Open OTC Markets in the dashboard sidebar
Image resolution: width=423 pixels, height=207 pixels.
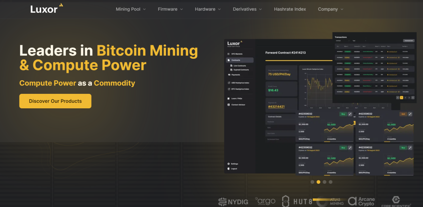pos(235,54)
